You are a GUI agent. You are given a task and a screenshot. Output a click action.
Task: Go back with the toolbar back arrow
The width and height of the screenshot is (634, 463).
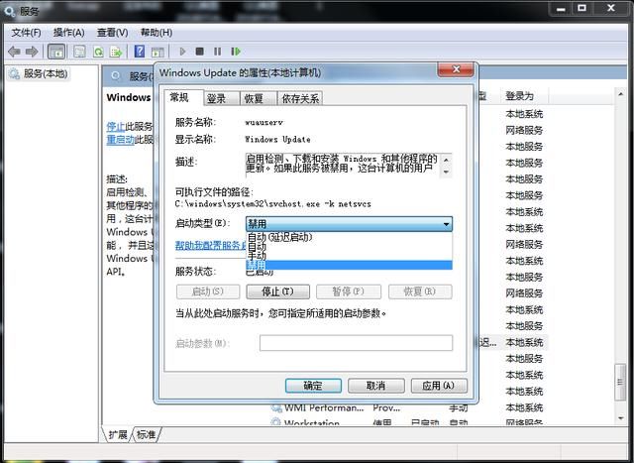click(x=14, y=52)
